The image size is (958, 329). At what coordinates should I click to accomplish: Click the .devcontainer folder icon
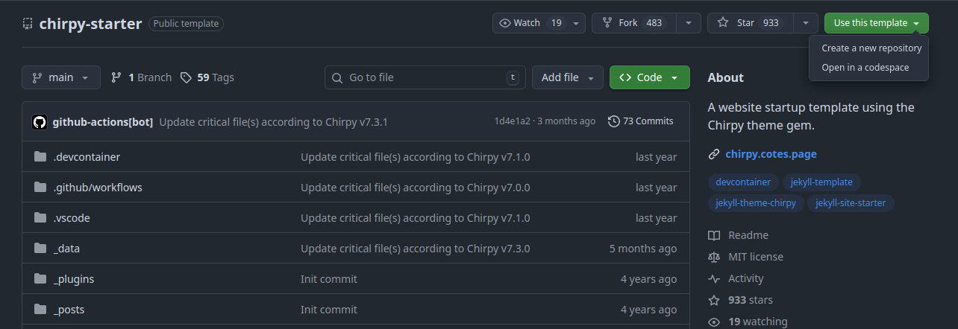coord(40,157)
